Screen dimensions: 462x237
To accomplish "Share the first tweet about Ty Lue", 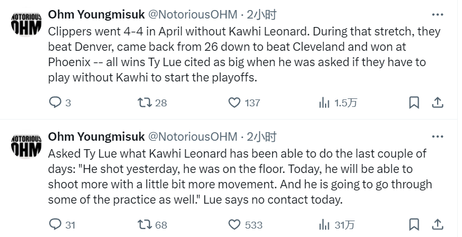I will [x=438, y=103].
